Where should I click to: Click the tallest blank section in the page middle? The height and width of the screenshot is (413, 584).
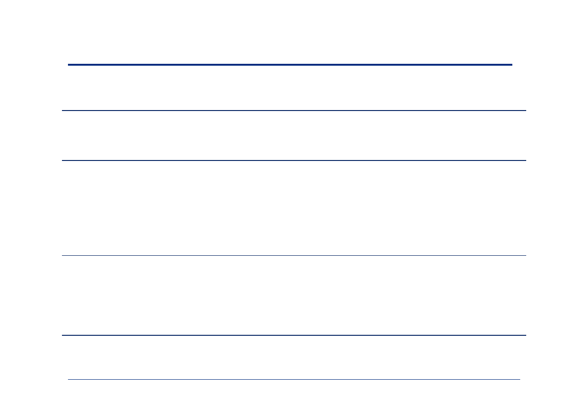tap(294, 208)
